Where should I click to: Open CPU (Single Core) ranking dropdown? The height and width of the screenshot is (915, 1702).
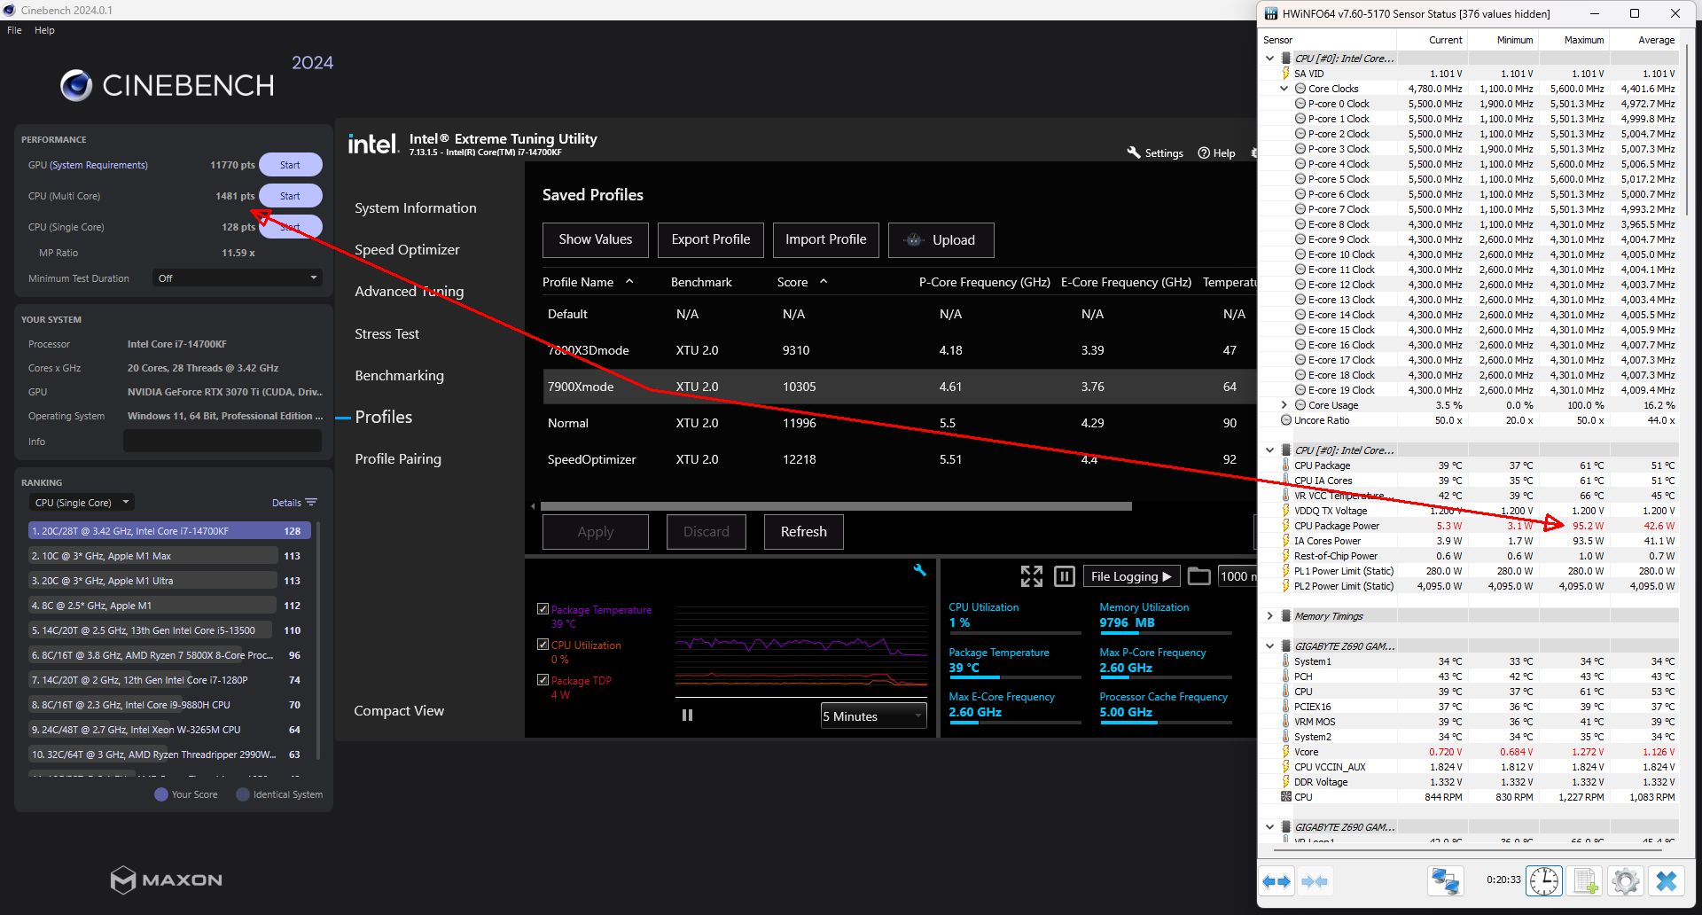pyautogui.click(x=82, y=503)
